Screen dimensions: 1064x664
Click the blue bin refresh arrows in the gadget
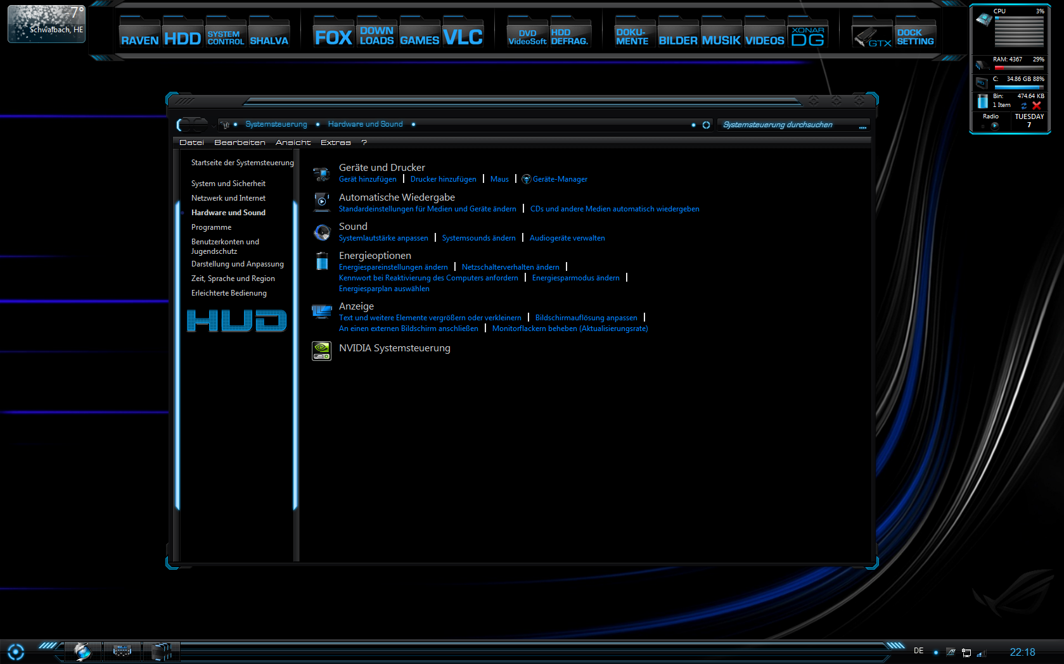pos(1023,106)
